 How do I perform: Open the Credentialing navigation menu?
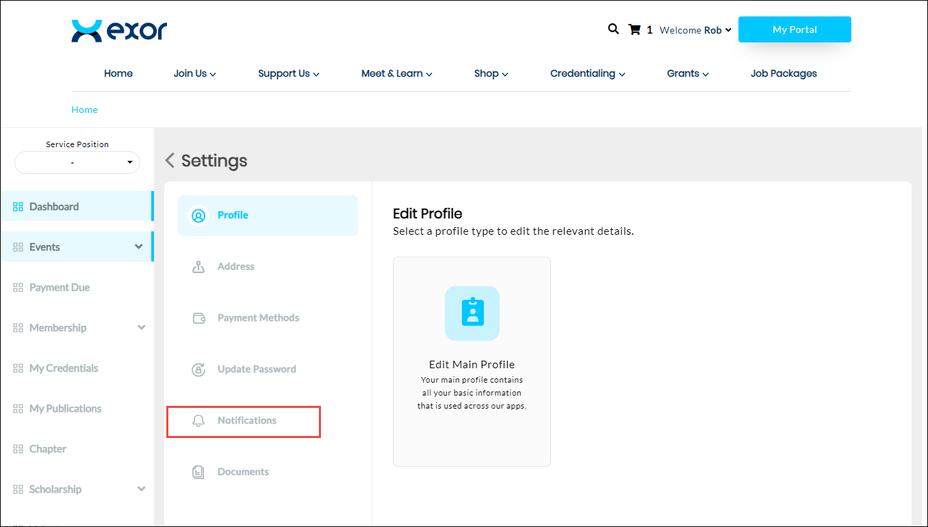(x=587, y=74)
